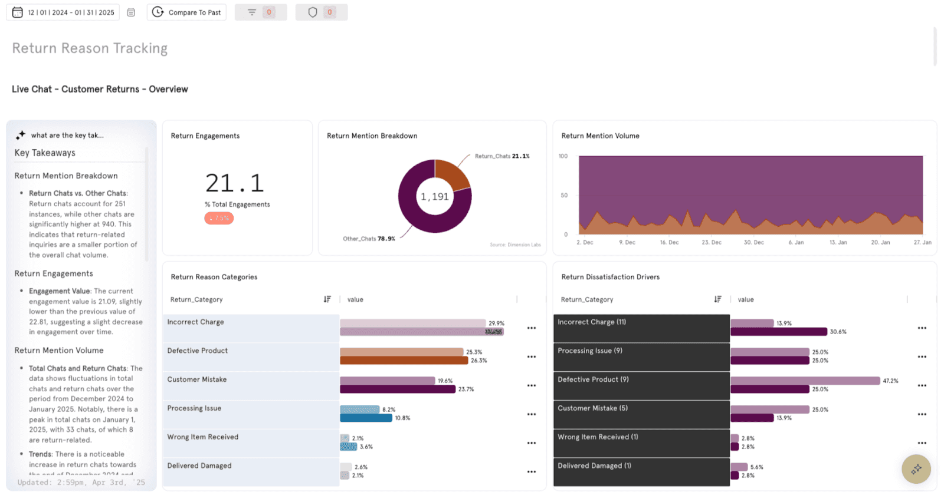This screenshot has height=492, width=944.
Task: Click the Return Mention Breakdown card title
Action: click(372, 136)
